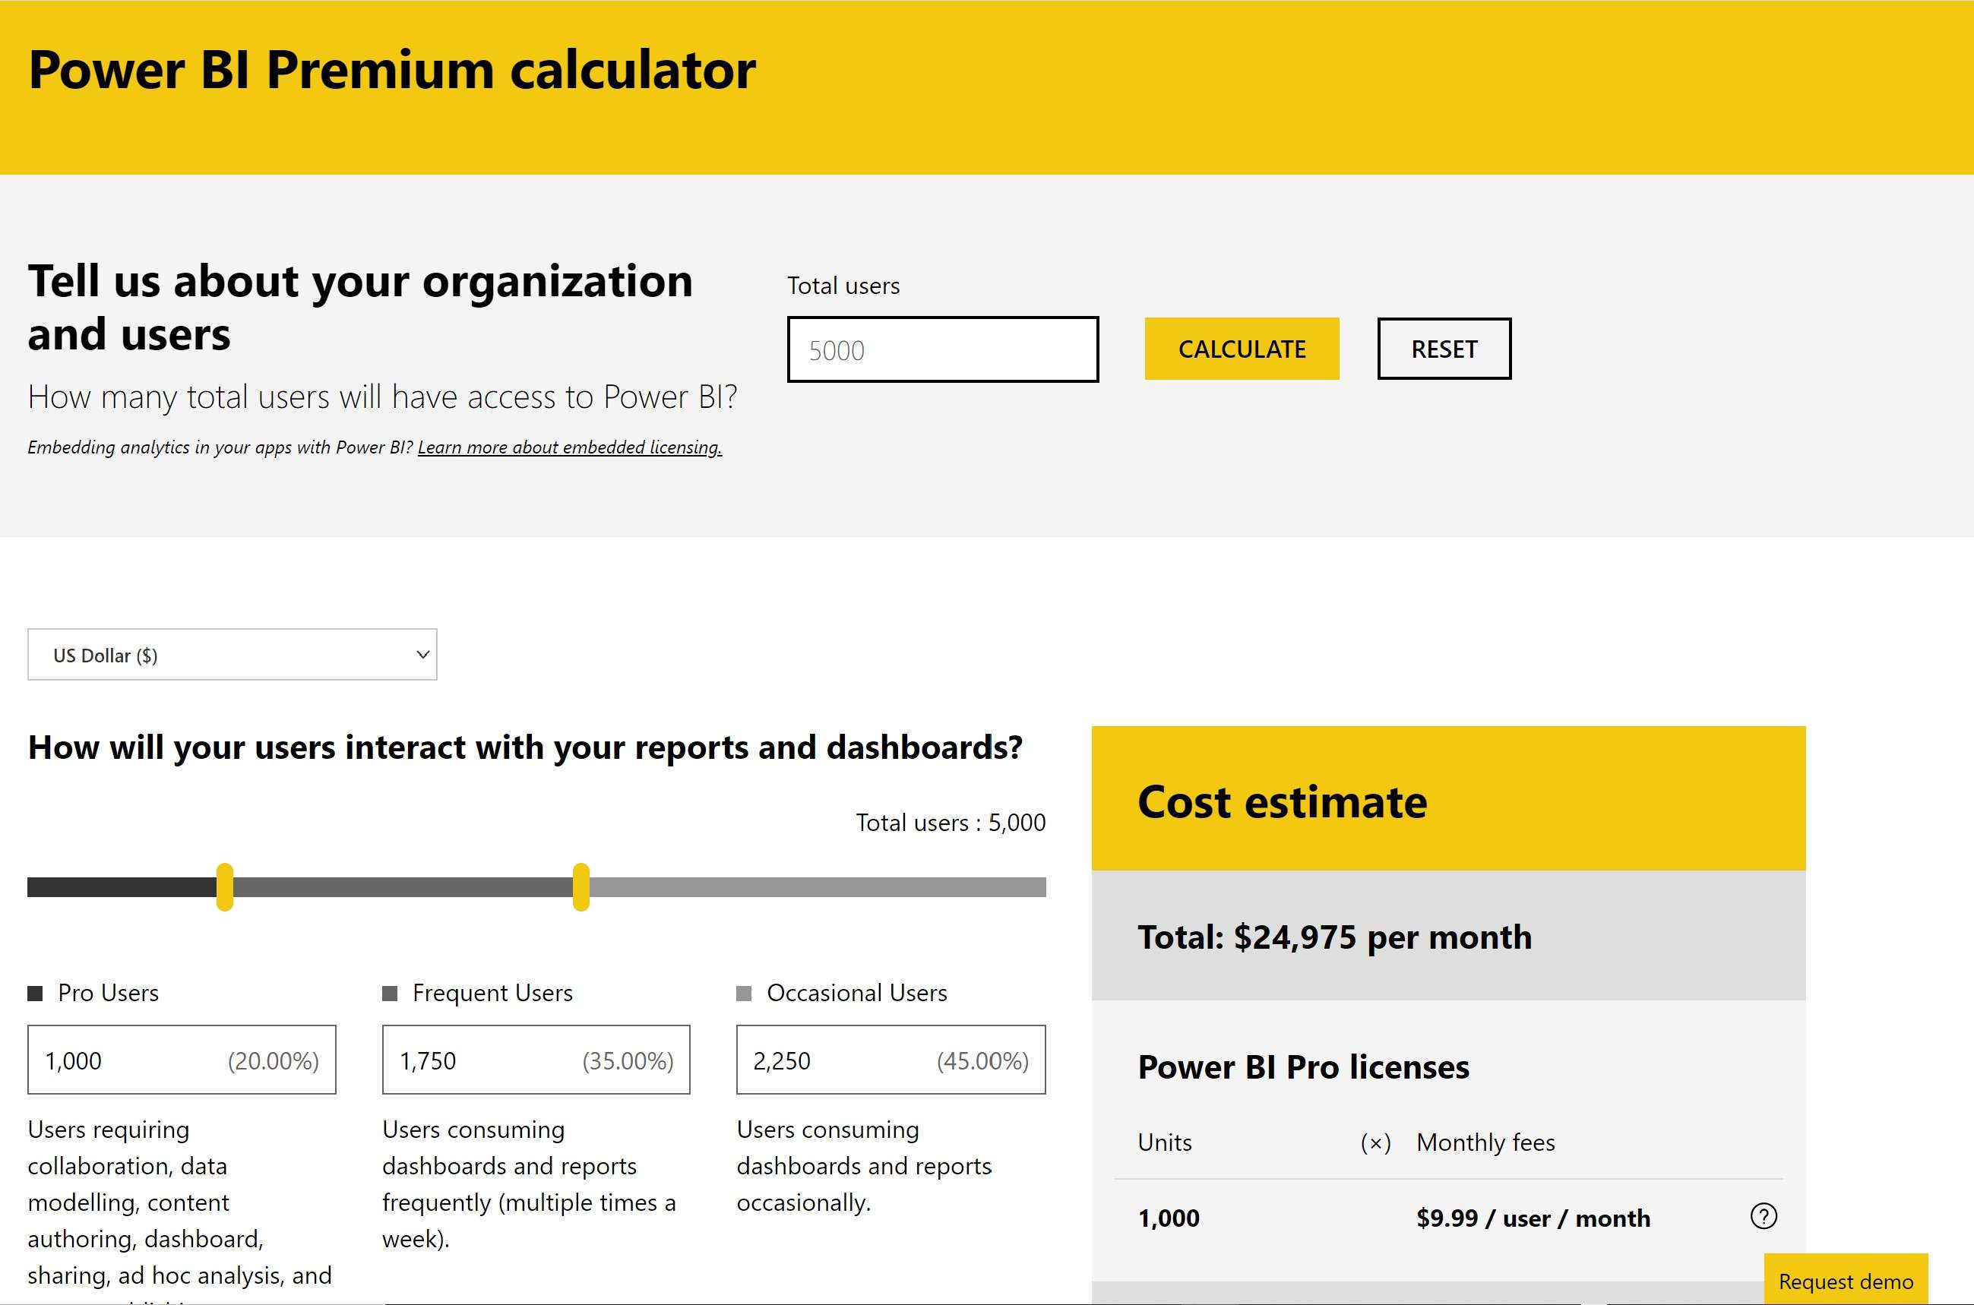
Task: Select the left user-distribution slider handle
Action: pyautogui.click(x=225, y=887)
